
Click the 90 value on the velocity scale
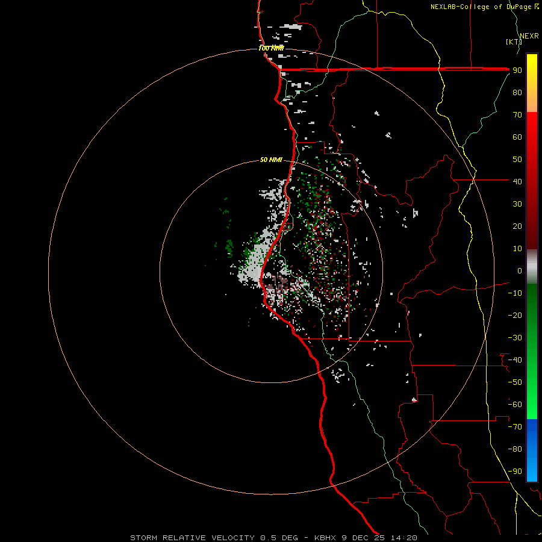(517, 70)
